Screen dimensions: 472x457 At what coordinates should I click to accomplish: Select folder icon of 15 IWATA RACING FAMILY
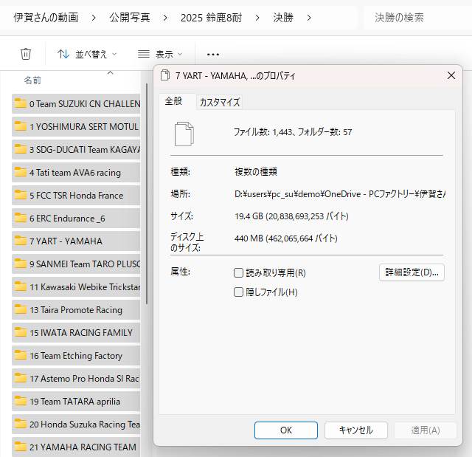point(21,332)
